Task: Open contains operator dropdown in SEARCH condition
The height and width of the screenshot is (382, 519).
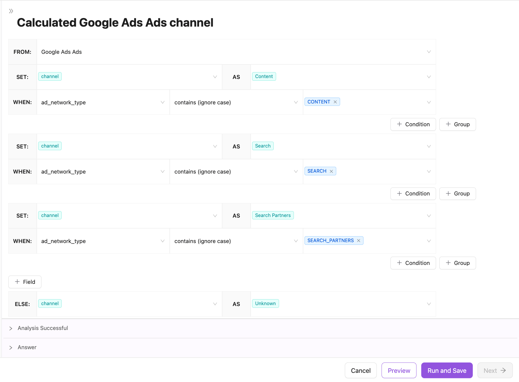Action: (236, 172)
